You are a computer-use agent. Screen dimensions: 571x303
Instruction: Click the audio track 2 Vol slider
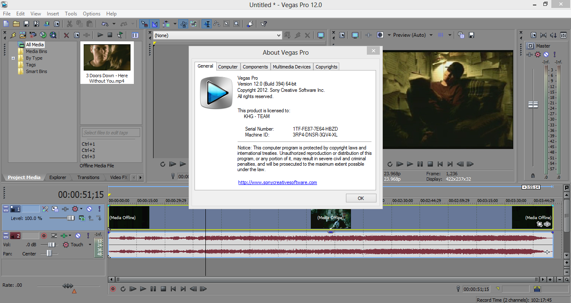tap(51, 245)
